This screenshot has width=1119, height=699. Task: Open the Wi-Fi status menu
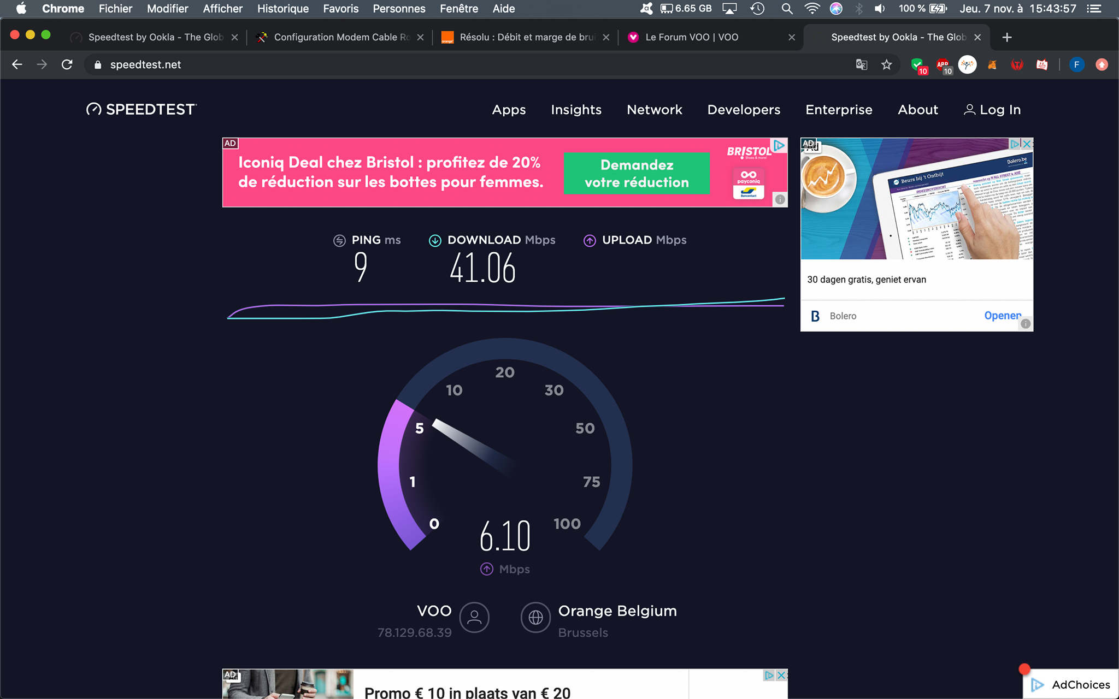tap(812, 8)
